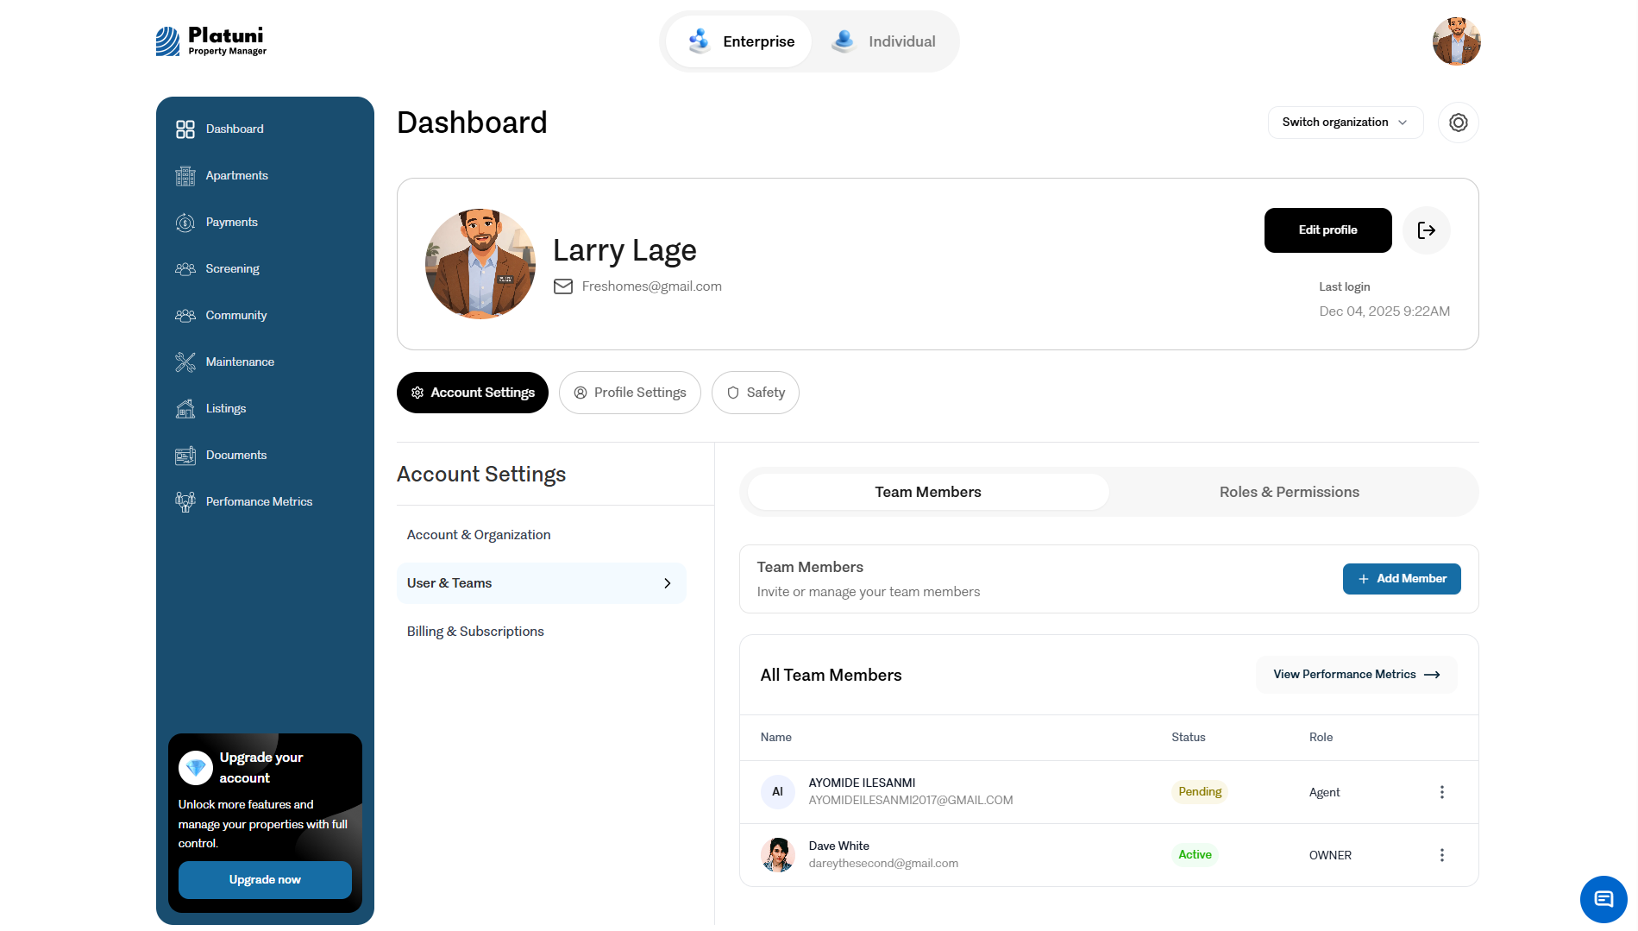Open Account & Organization settings
Screen dimensions: 1638x931
click(x=479, y=535)
